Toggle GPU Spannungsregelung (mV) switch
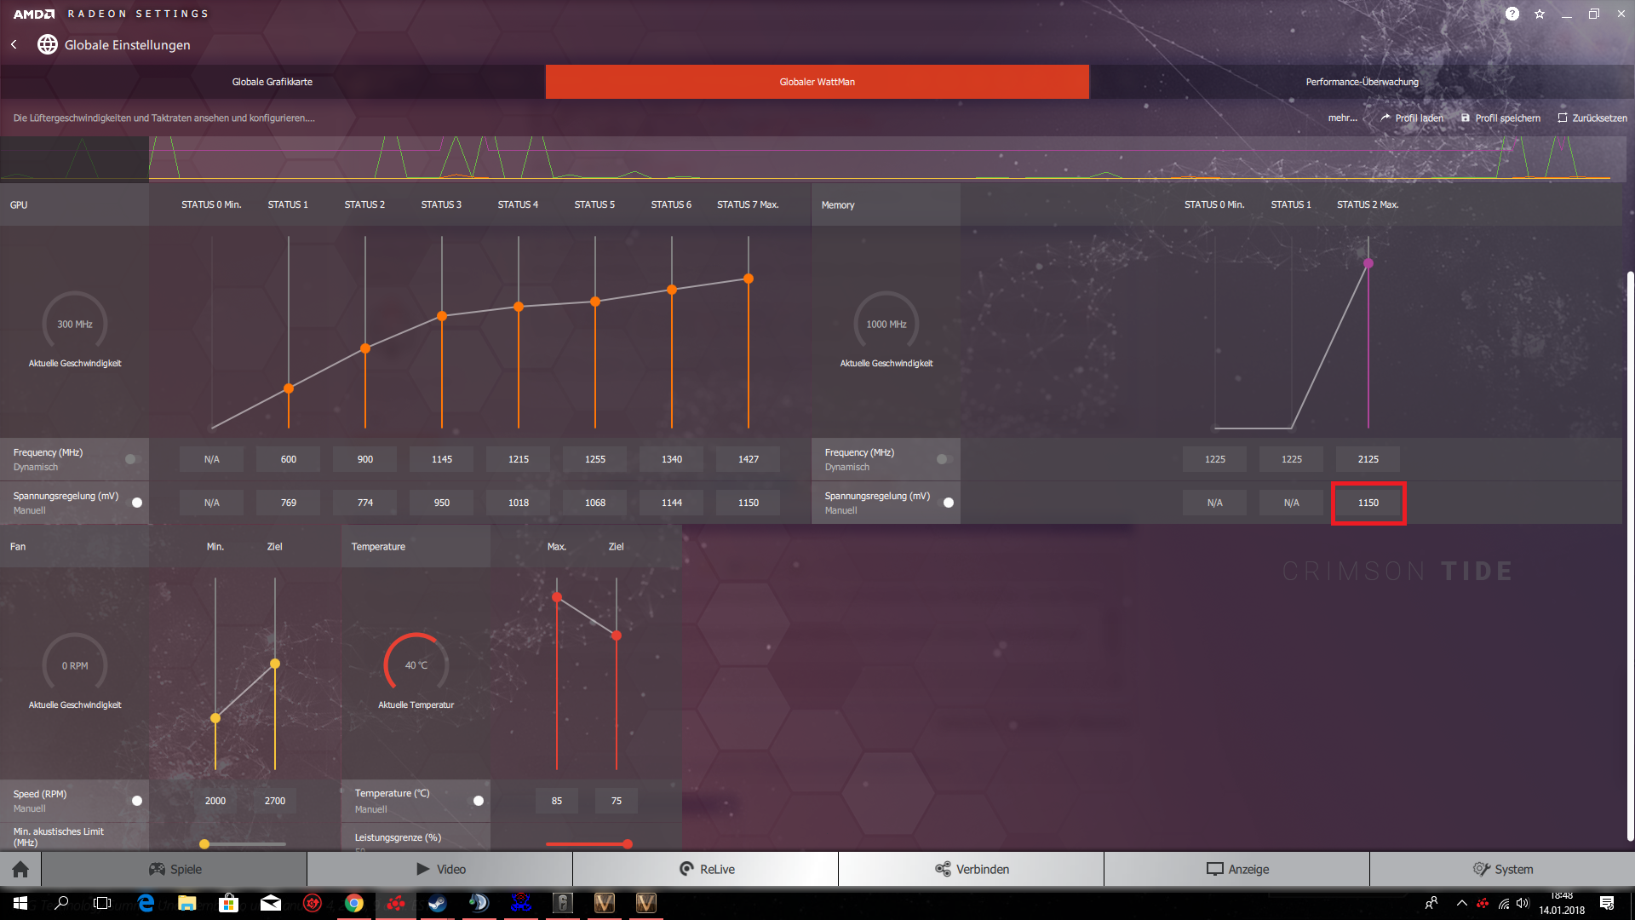Viewport: 1635px width, 920px height. (137, 503)
